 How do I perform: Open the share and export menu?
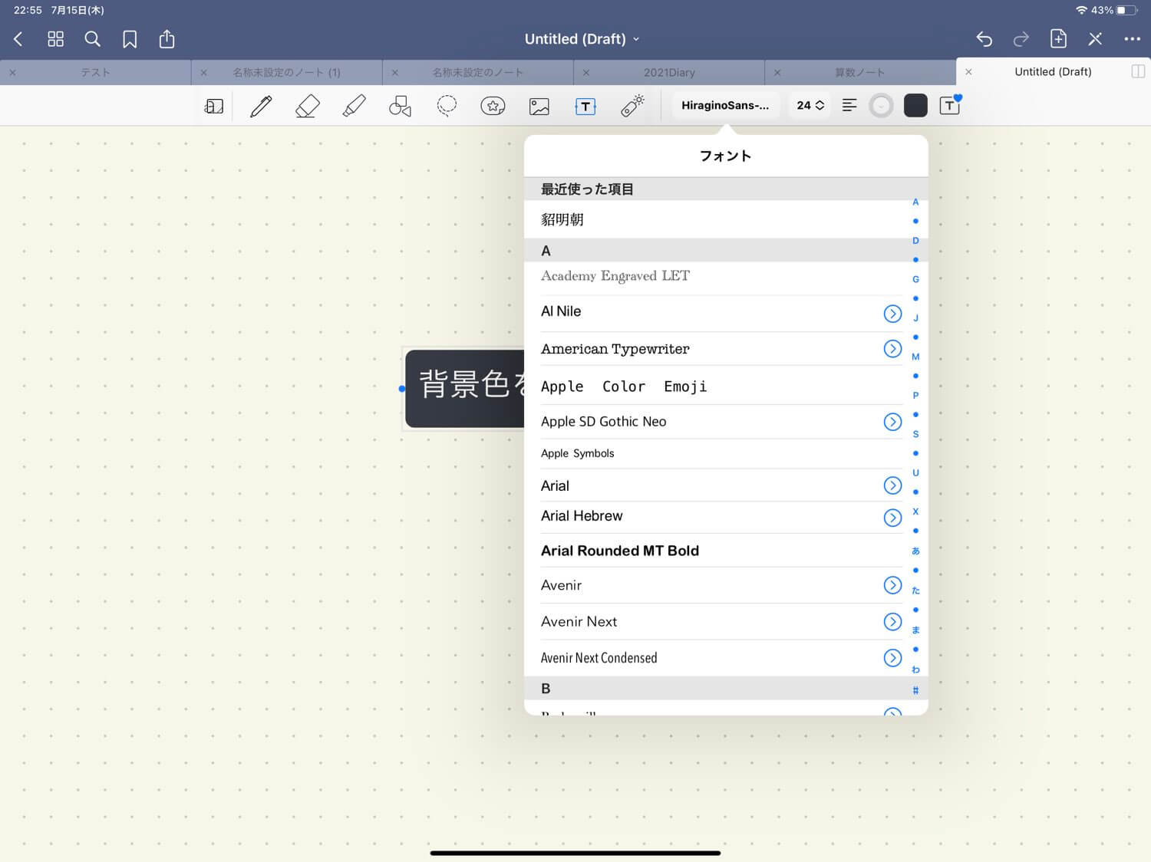[167, 39]
